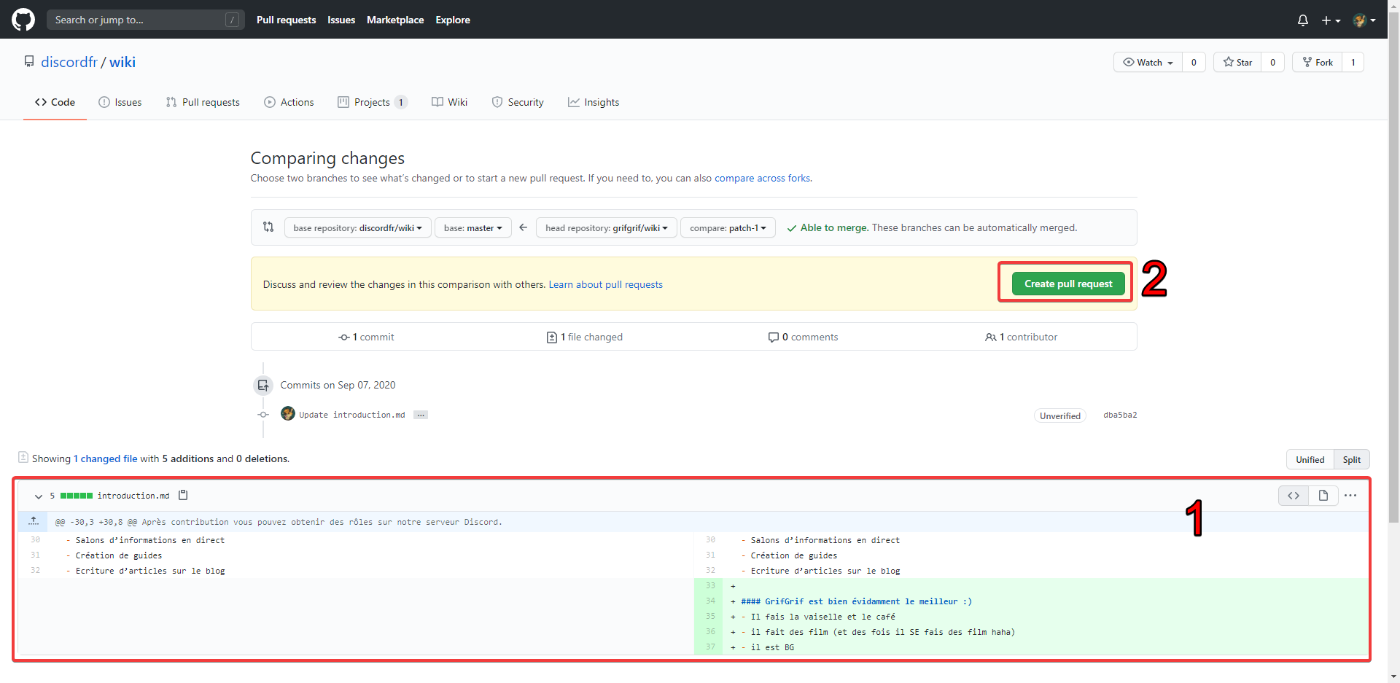
Task: Star the repository
Action: click(x=1237, y=62)
